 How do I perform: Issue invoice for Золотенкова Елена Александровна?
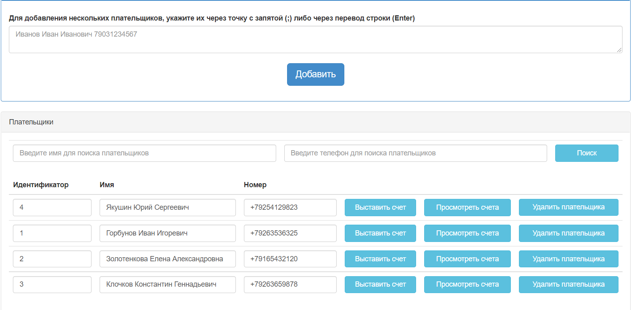(380, 259)
